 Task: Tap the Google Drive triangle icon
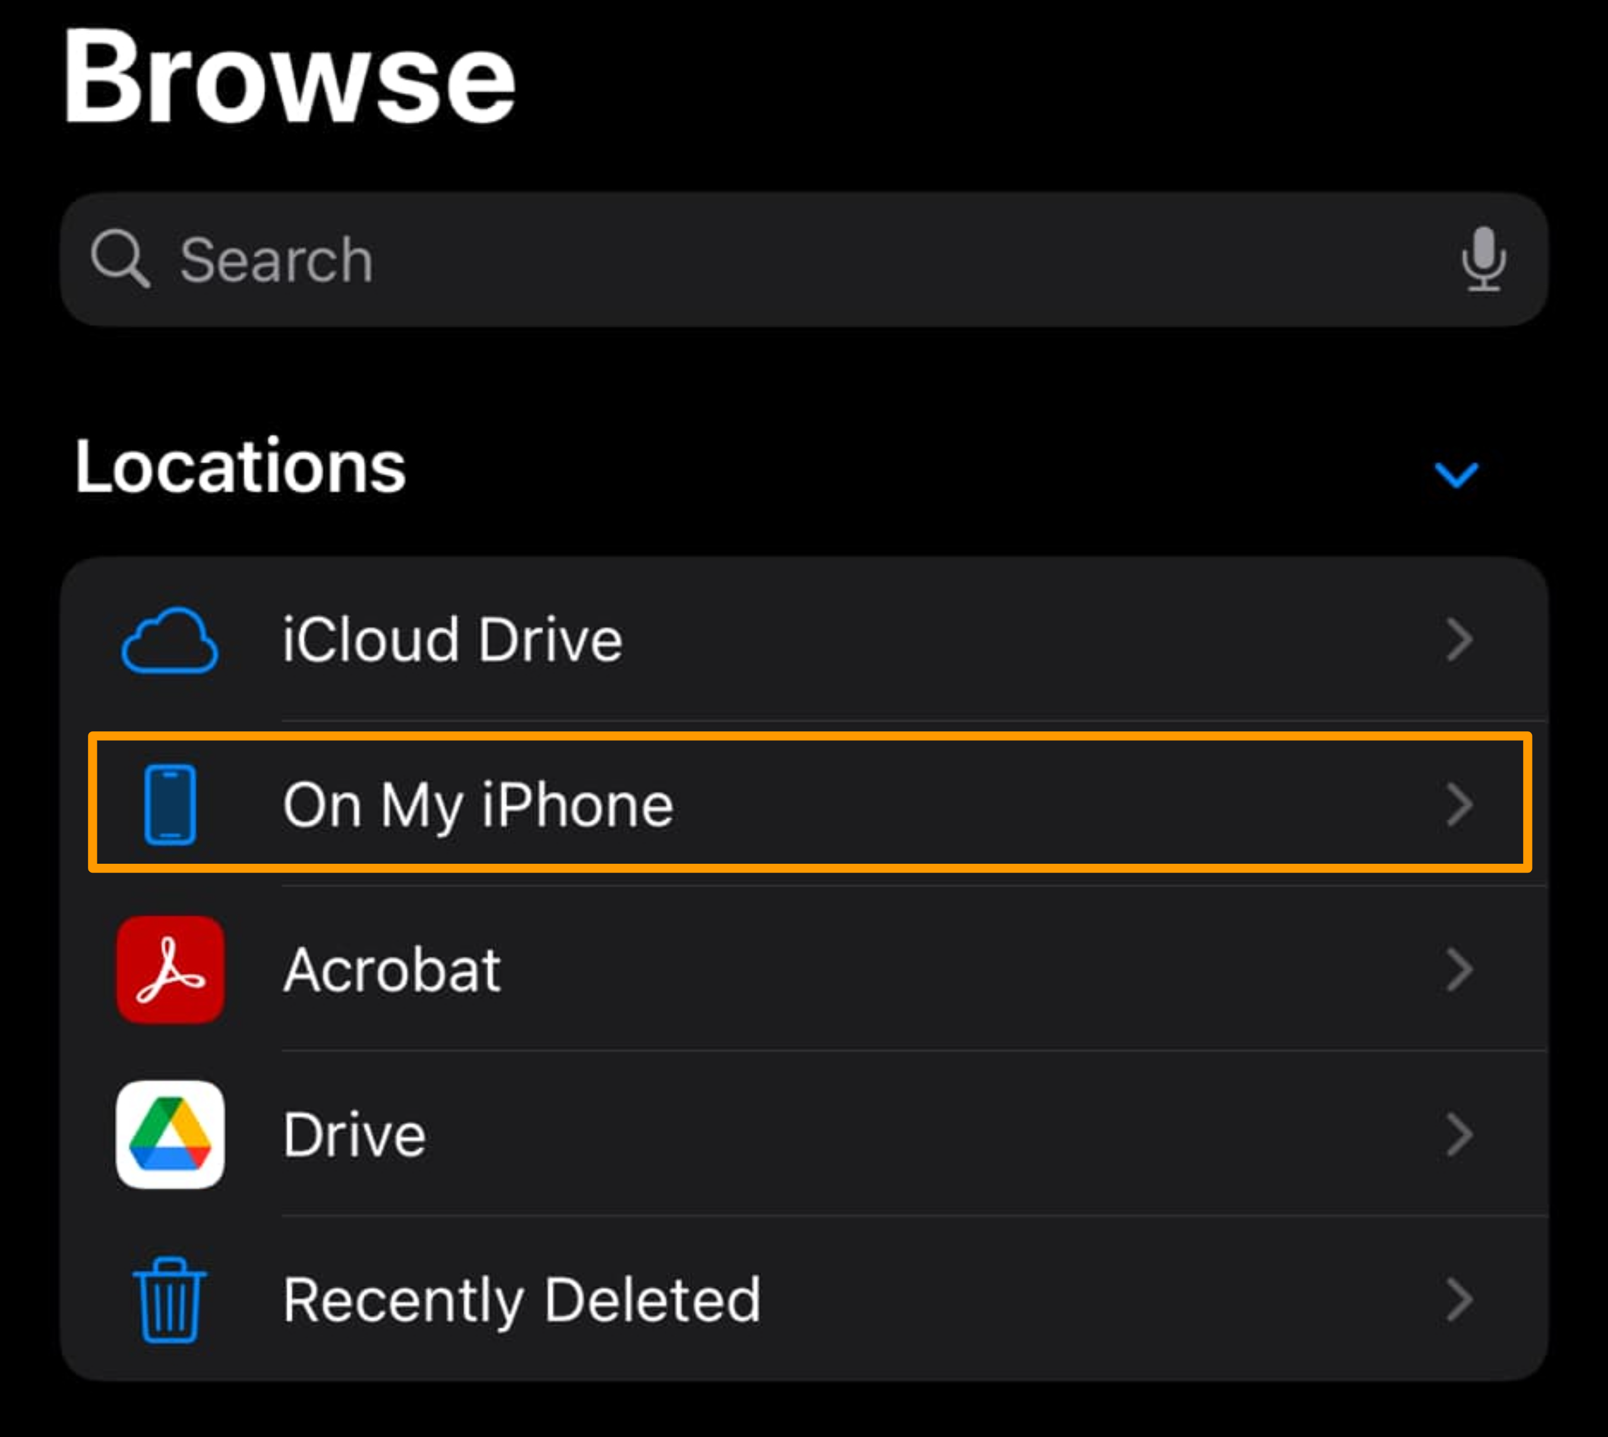coord(170,1135)
